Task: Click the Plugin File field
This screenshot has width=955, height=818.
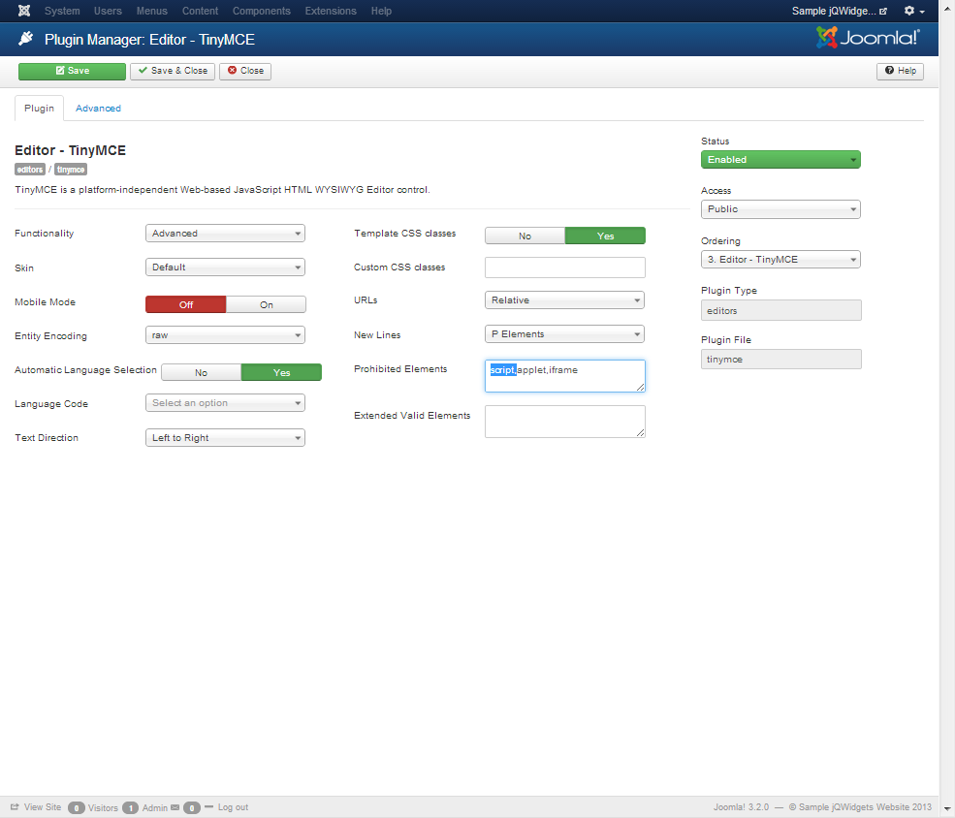Action: pyautogui.click(x=780, y=360)
